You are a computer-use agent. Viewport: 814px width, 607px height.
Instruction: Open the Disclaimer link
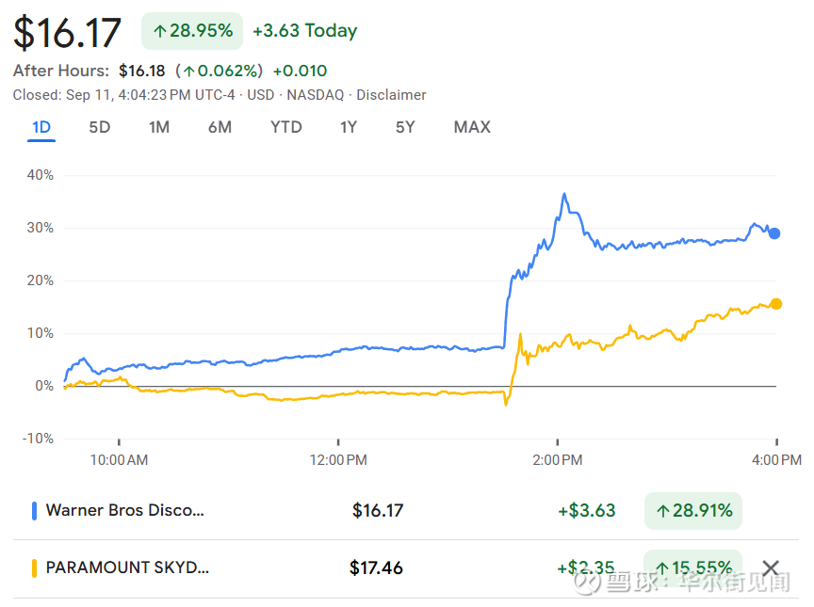coord(391,95)
